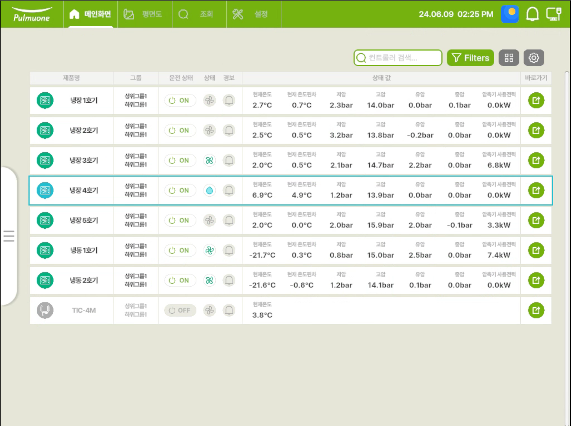Image resolution: width=571 pixels, height=426 pixels.
Task: Focus the controller search field
Action: [398, 58]
